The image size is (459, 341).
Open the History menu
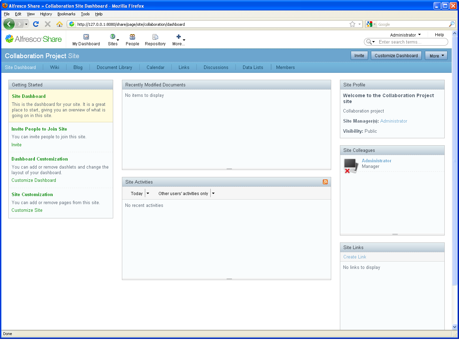pyautogui.click(x=46, y=14)
